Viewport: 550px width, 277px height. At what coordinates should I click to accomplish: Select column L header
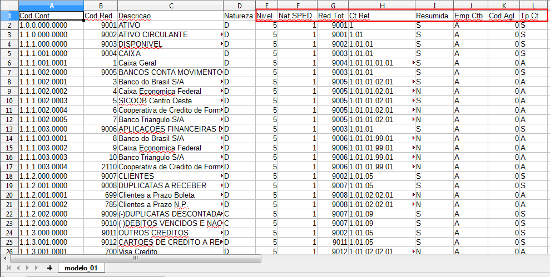tap(534, 6)
